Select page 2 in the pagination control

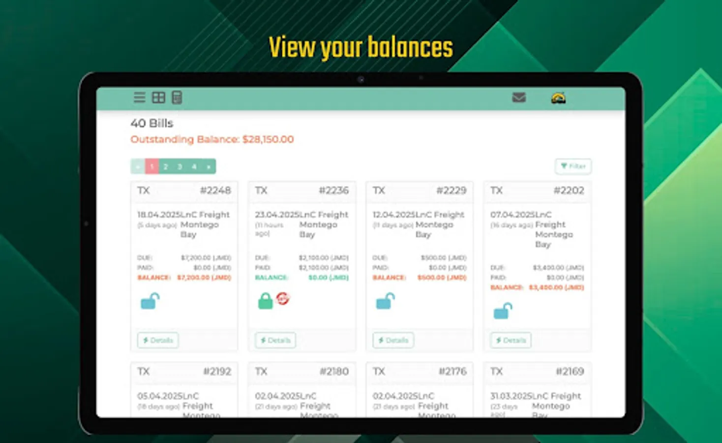(165, 166)
